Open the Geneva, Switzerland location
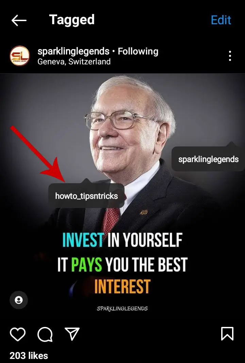 coord(74,62)
